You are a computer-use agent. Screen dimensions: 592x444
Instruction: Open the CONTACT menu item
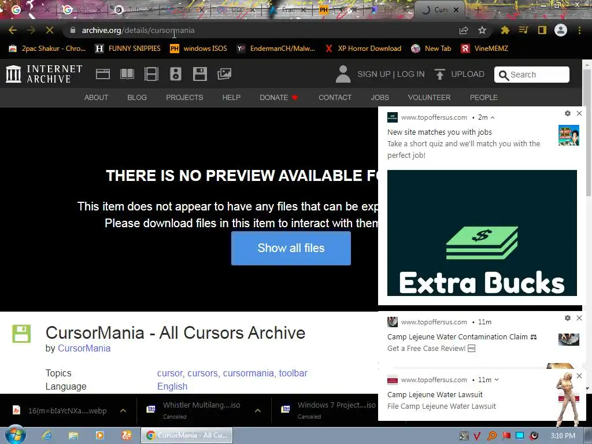(335, 97)
